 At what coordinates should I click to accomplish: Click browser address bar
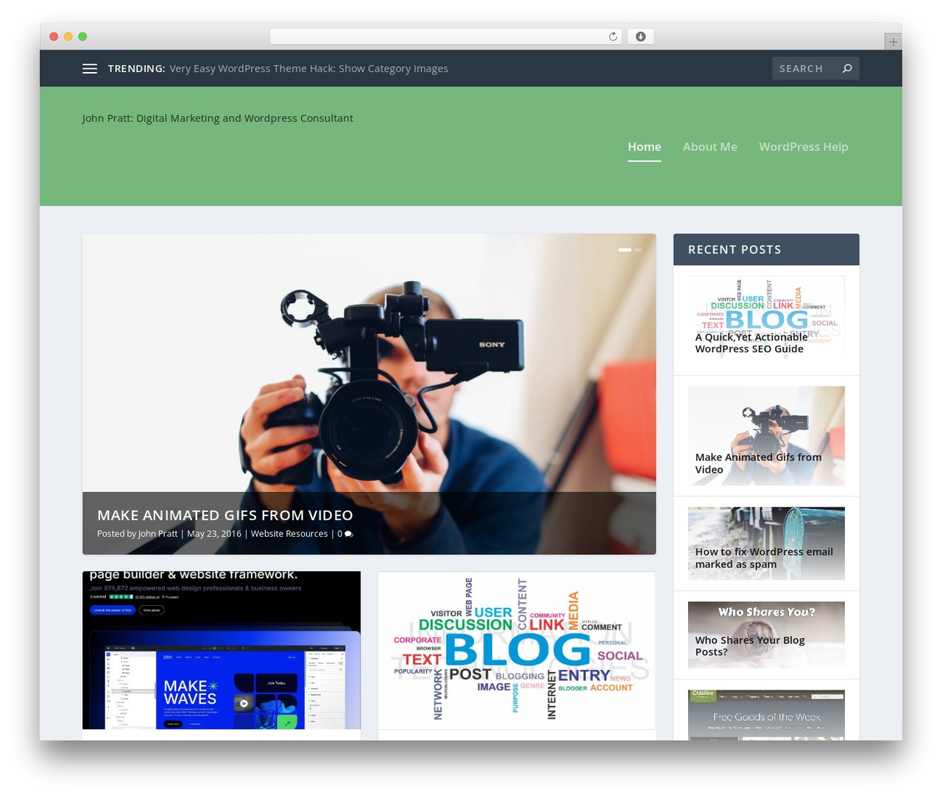(x=445, y=37)
